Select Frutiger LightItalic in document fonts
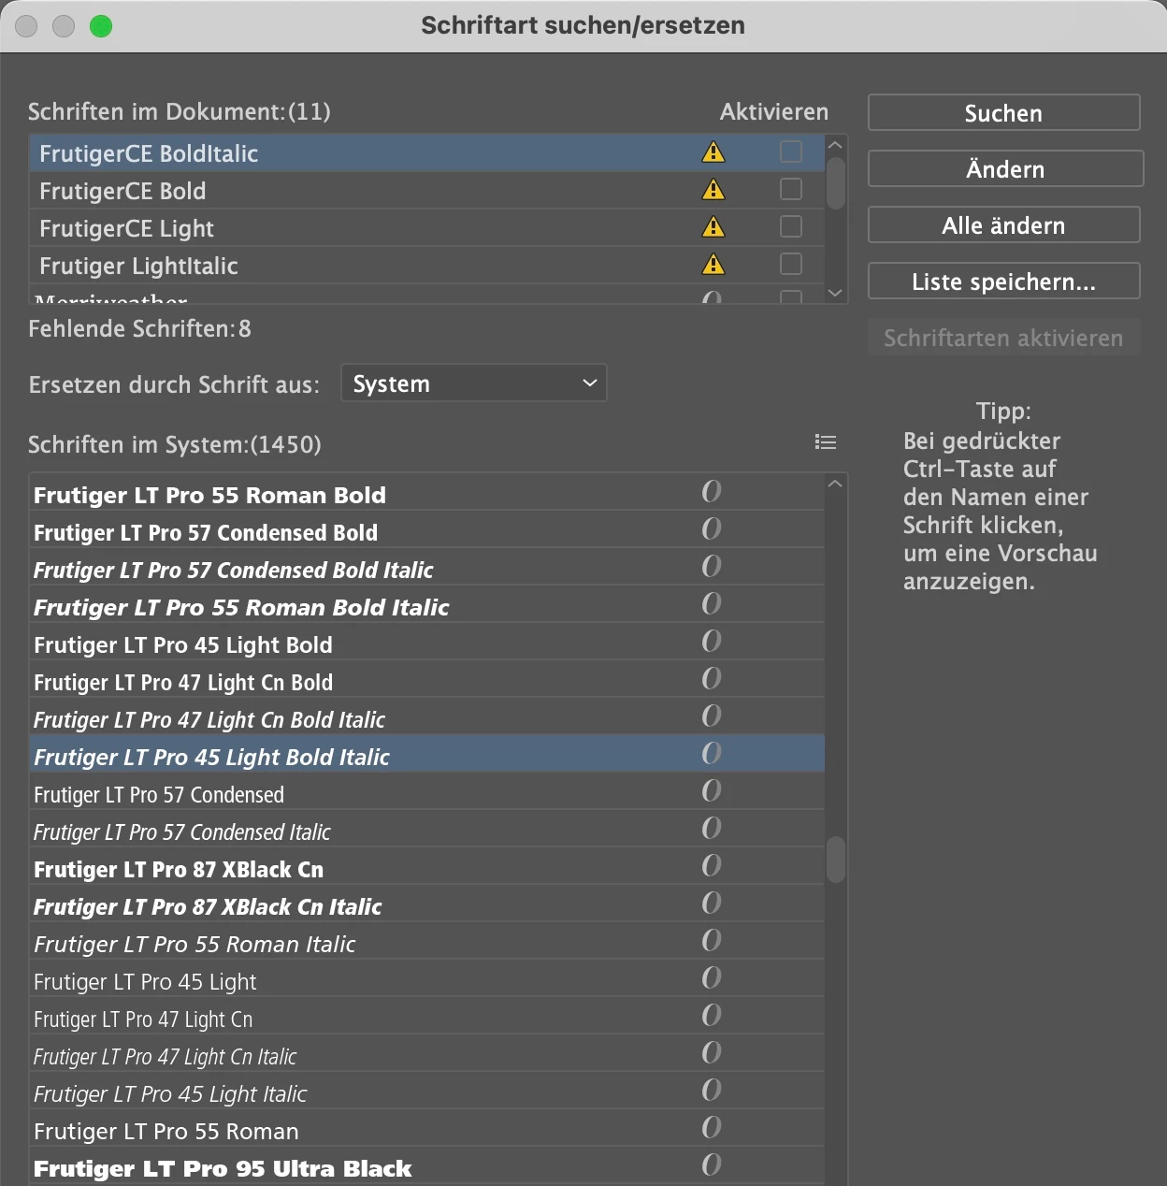1167x1186 pixels. (426, 266)
